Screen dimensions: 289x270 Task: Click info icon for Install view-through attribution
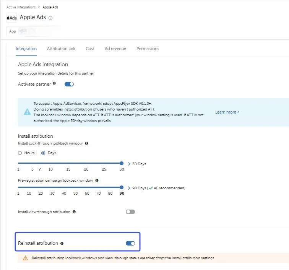coord(74,212)
